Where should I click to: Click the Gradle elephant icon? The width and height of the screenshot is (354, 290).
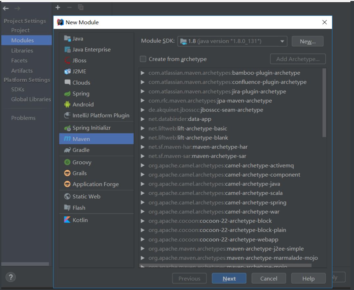67,150
